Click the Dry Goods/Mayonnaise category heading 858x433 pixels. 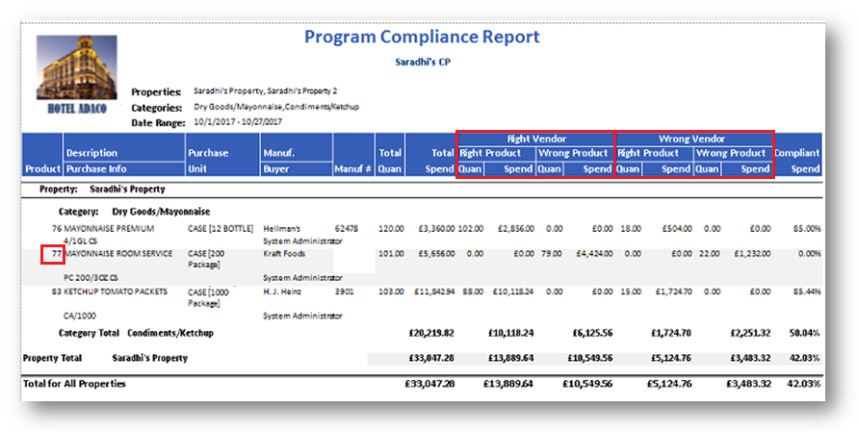click(x=161, y=211)
